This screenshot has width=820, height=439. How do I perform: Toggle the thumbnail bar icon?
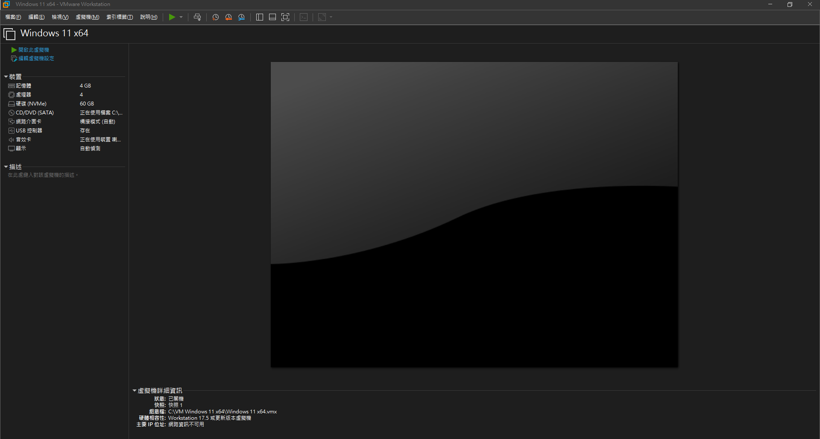pos(272,17)
